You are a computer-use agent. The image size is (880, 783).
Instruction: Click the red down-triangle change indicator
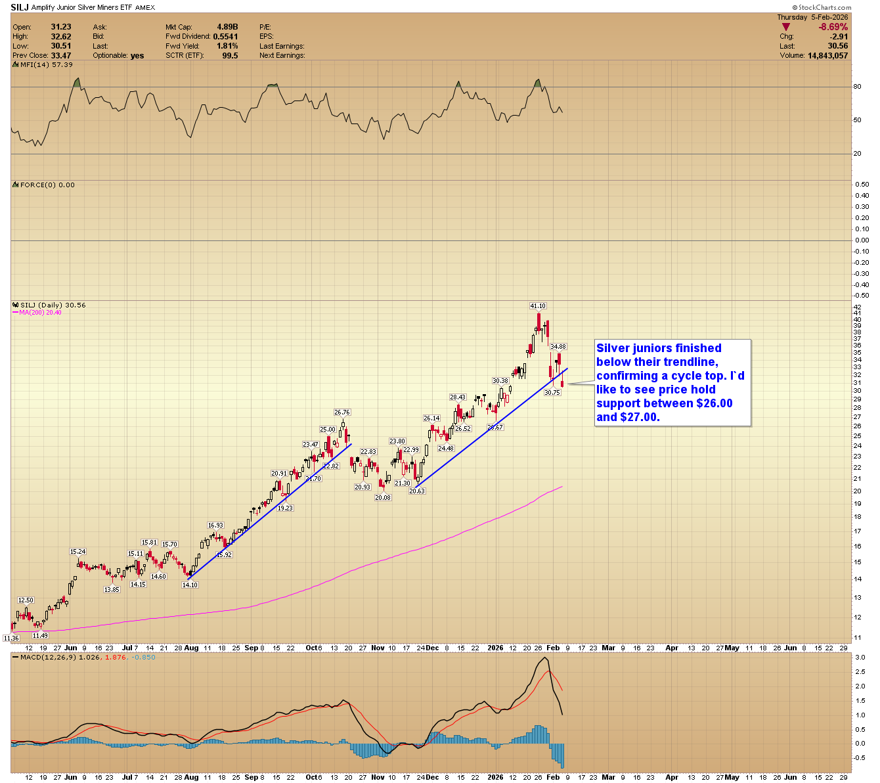[x=787, y=28]
